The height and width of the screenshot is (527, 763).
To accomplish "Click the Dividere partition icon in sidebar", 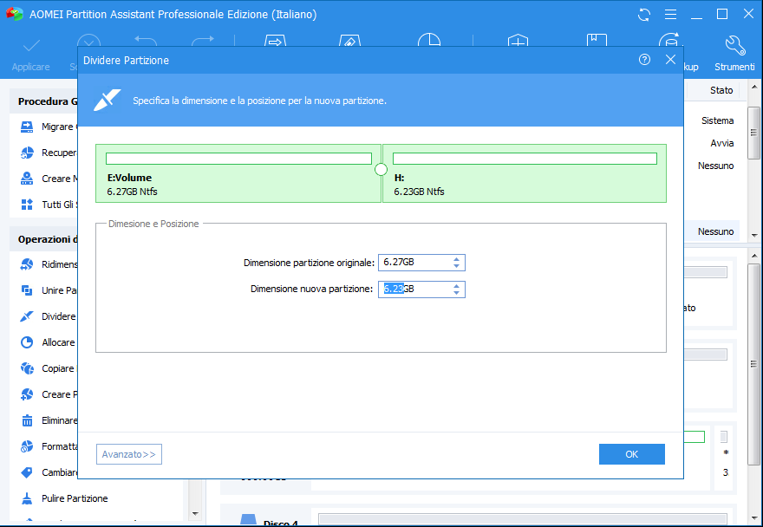I will [x=27, y=316].
